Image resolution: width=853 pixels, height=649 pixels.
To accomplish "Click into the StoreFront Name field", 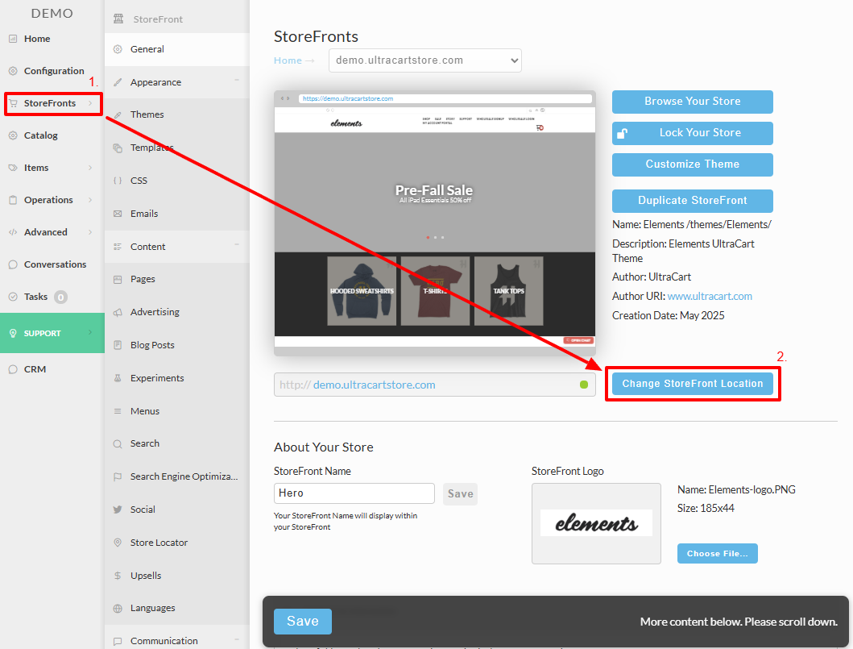I will pos(354,493).
